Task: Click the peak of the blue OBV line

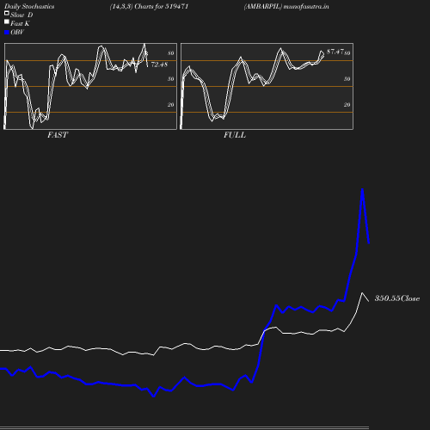Action: coord(362,189)
